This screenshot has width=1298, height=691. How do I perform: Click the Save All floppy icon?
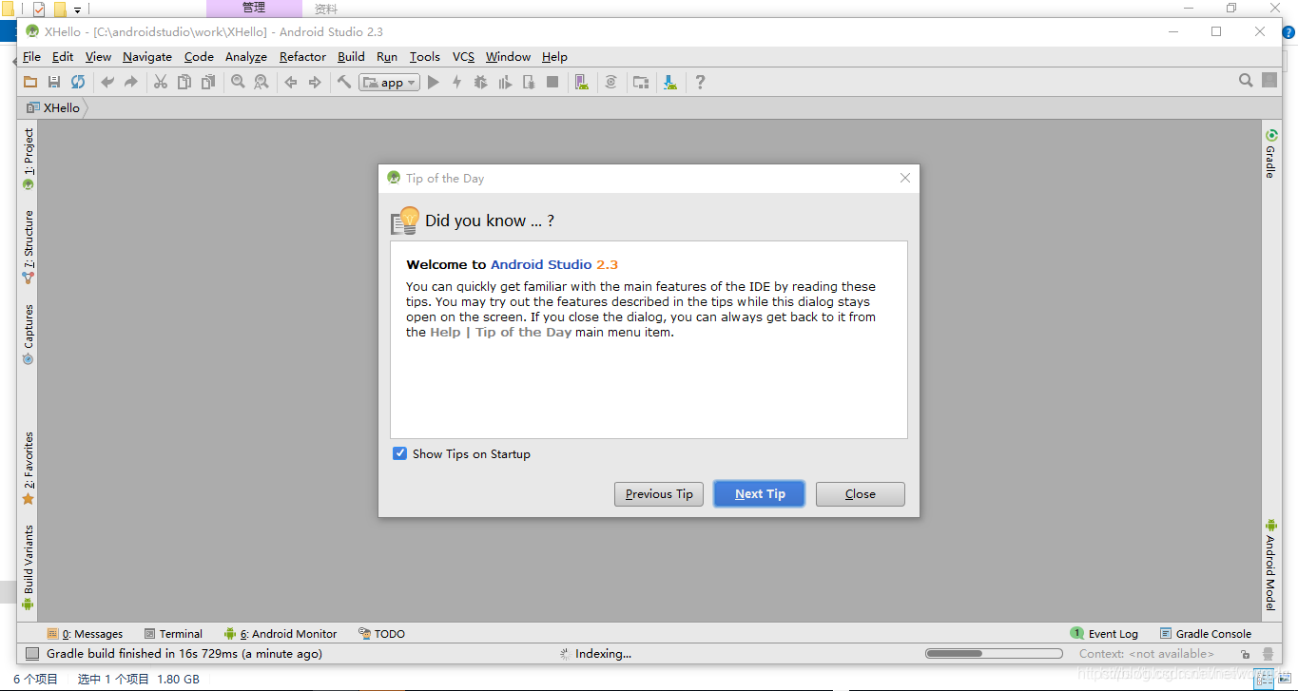tap(54, 83)
